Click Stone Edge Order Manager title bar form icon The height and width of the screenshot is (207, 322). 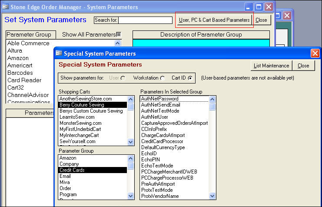[x=5, y=7]
